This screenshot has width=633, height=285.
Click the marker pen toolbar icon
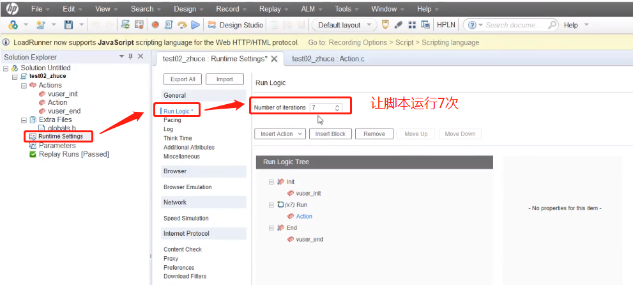click(x=399, y=25)
